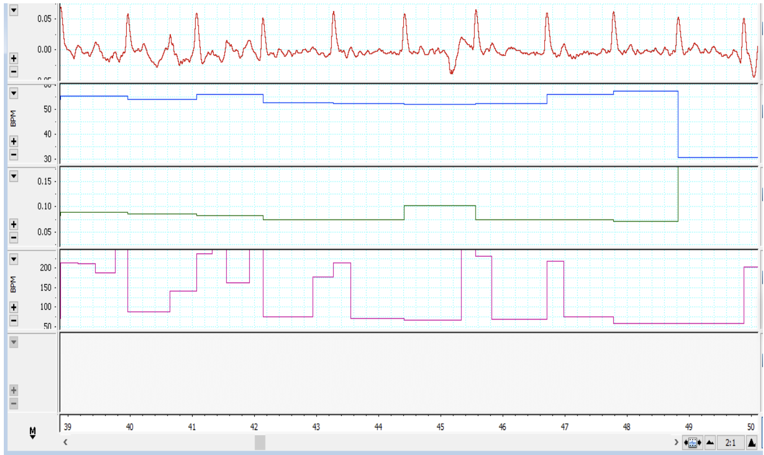Expand horizontal scale with large mountain icon
Viewport: 764px width, 455px height.
coord(751,442)
